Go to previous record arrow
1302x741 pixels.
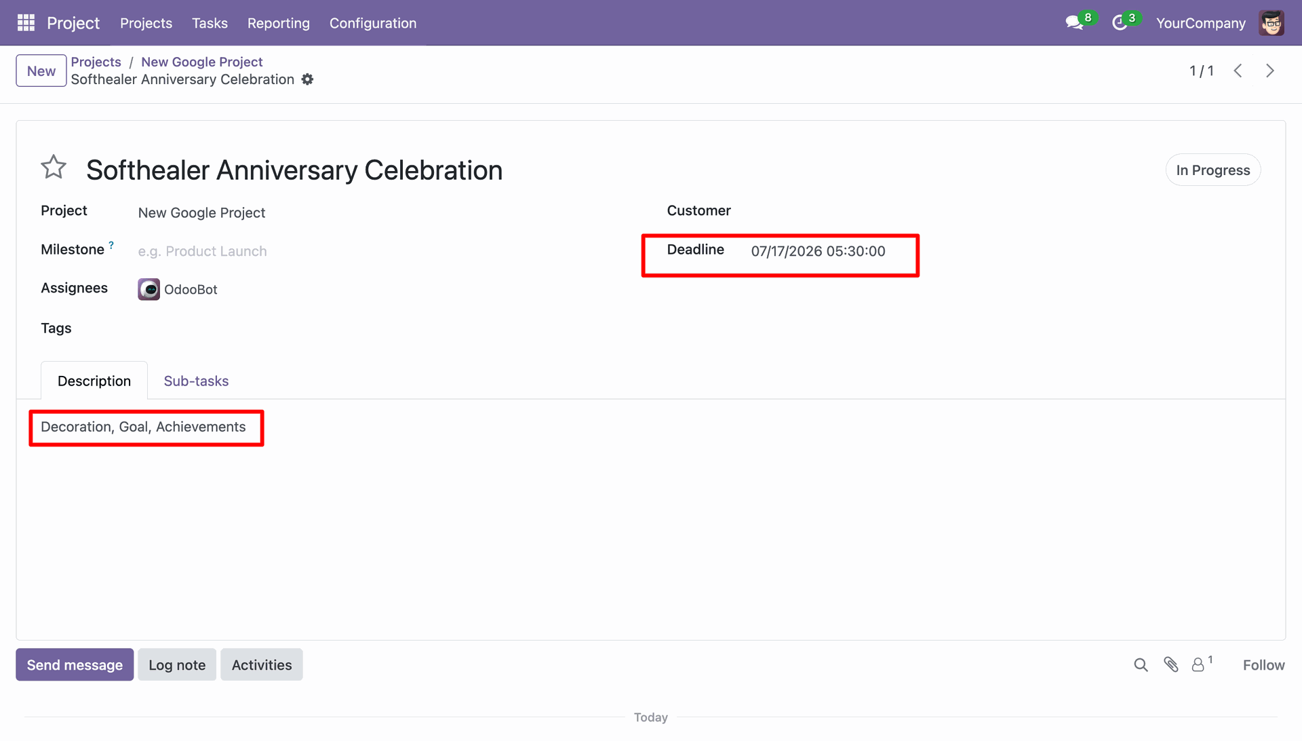pyautogui.click(x=1238, y=71)
